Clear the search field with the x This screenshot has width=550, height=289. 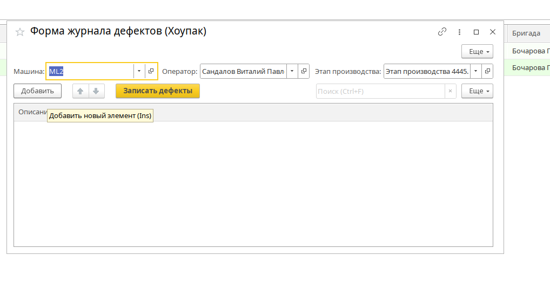pyautogui.click(x=450, y=91)
